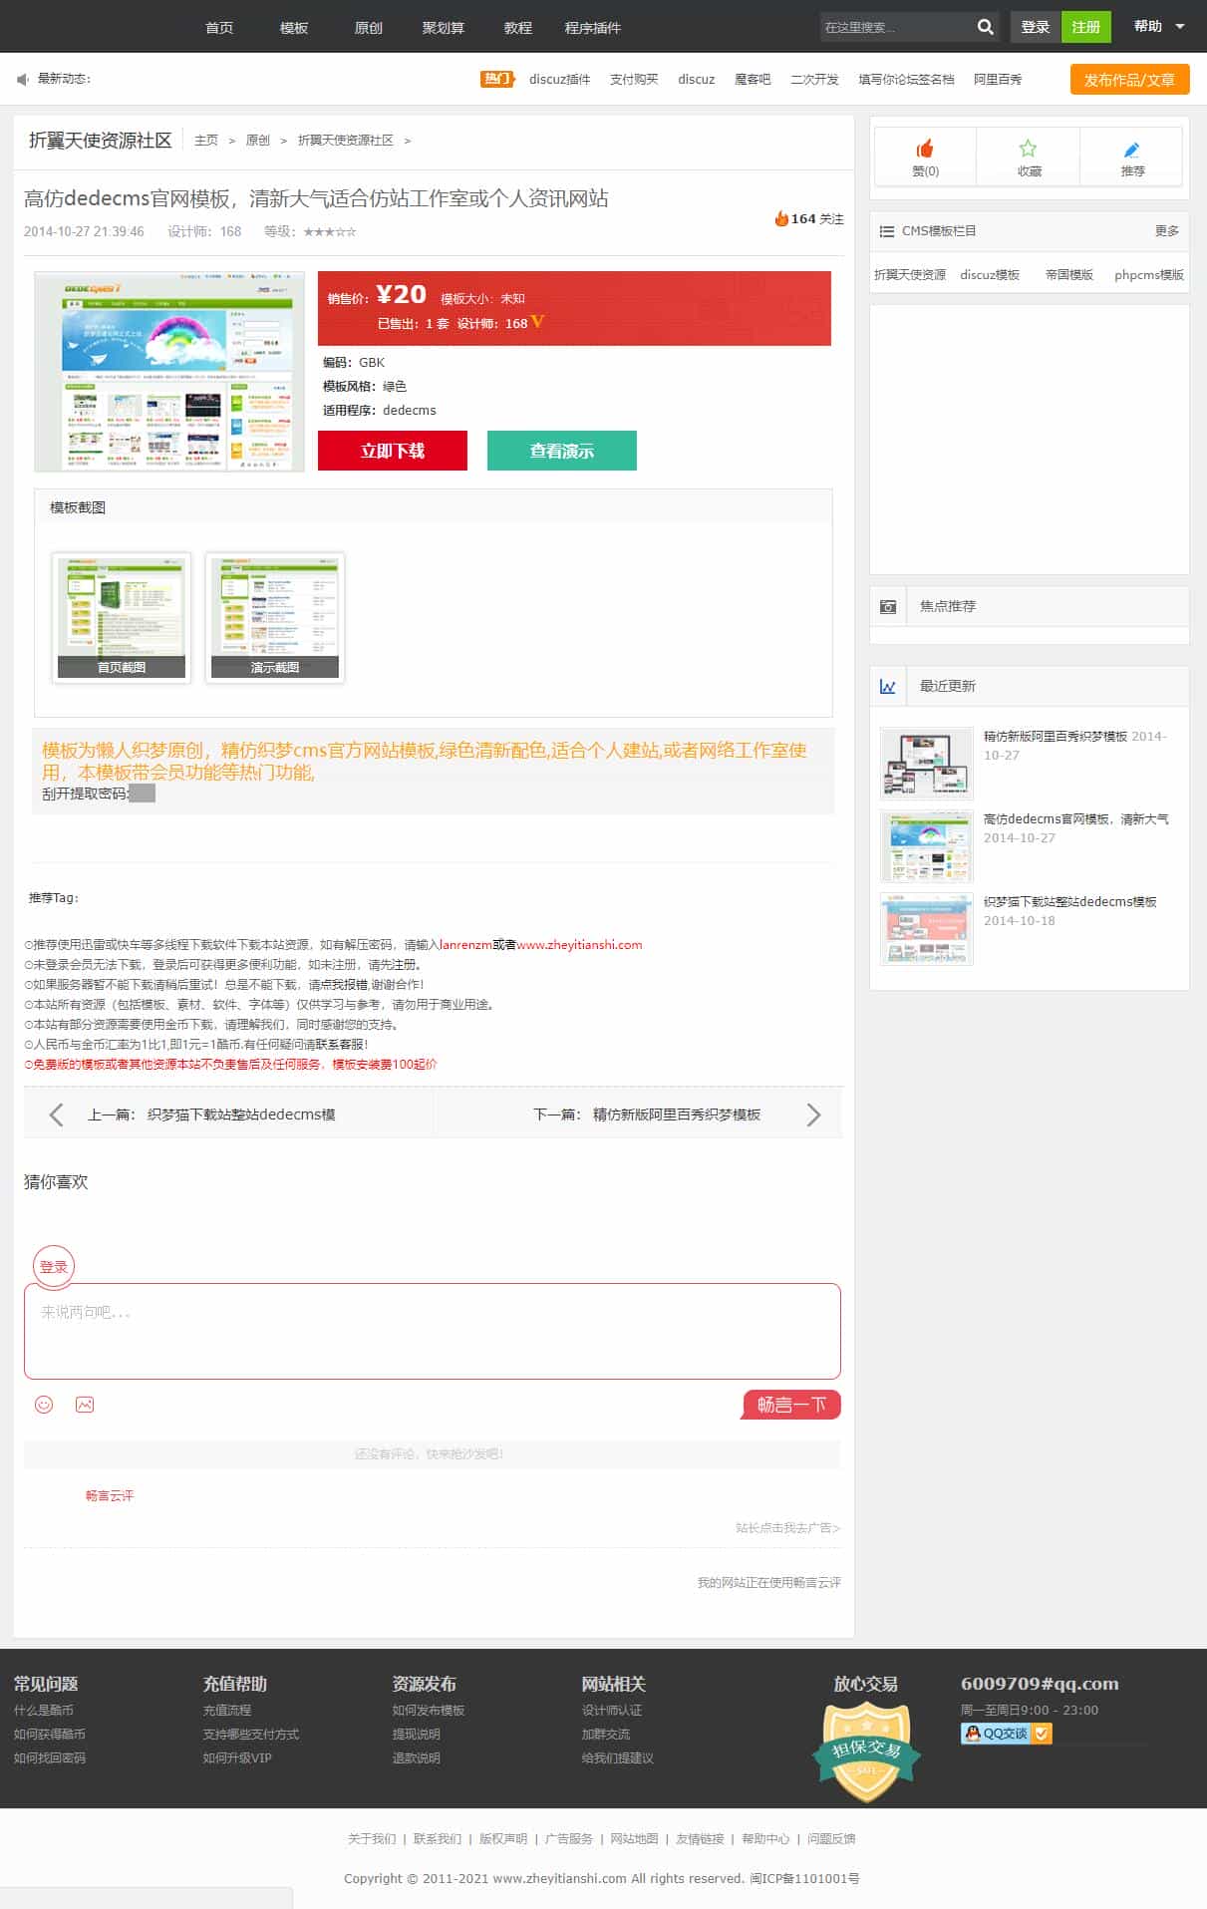Image resolution: width=1207 pixels, height=1909 pixels.
Task: Click the circular 登录 avatar in comments
Action: [54, 1267]
